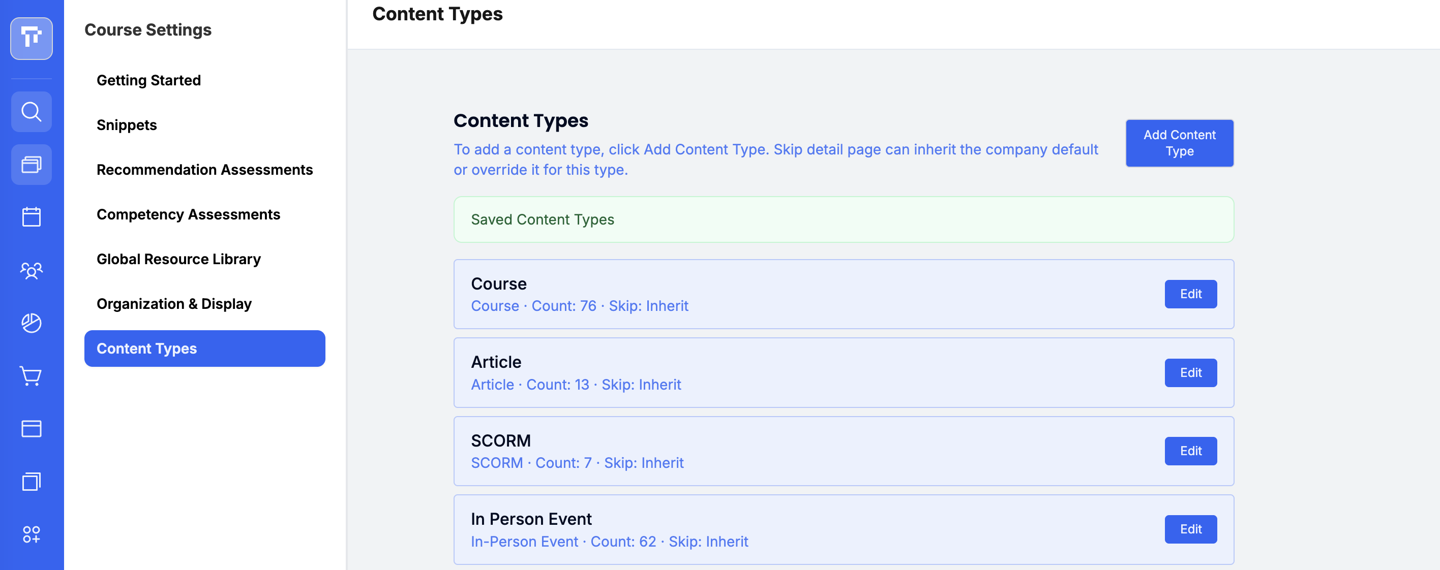Image resolution: width=1440 pixels, height=570 pixels.
Task: Open the window layout icon in sidebar
Action: [32, 429]
